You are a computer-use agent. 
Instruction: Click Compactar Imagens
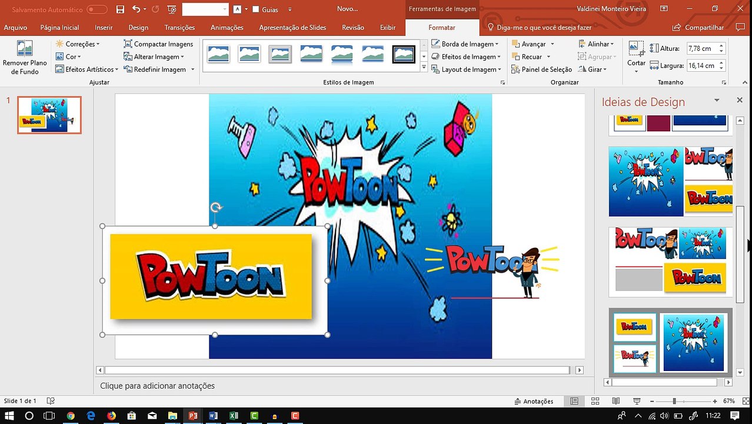click(159, 44)
